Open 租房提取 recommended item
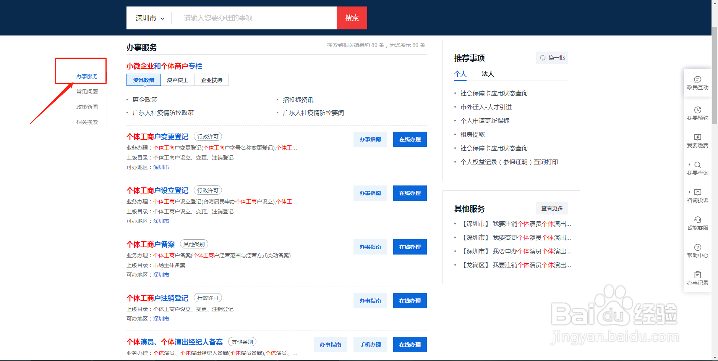 (x=473, y=134)
